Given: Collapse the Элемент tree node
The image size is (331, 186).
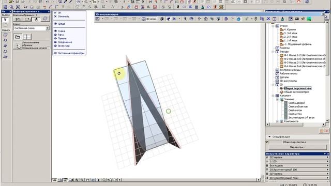Looking at the screenshot, I should pyautogui.click(x=277, y=99).
